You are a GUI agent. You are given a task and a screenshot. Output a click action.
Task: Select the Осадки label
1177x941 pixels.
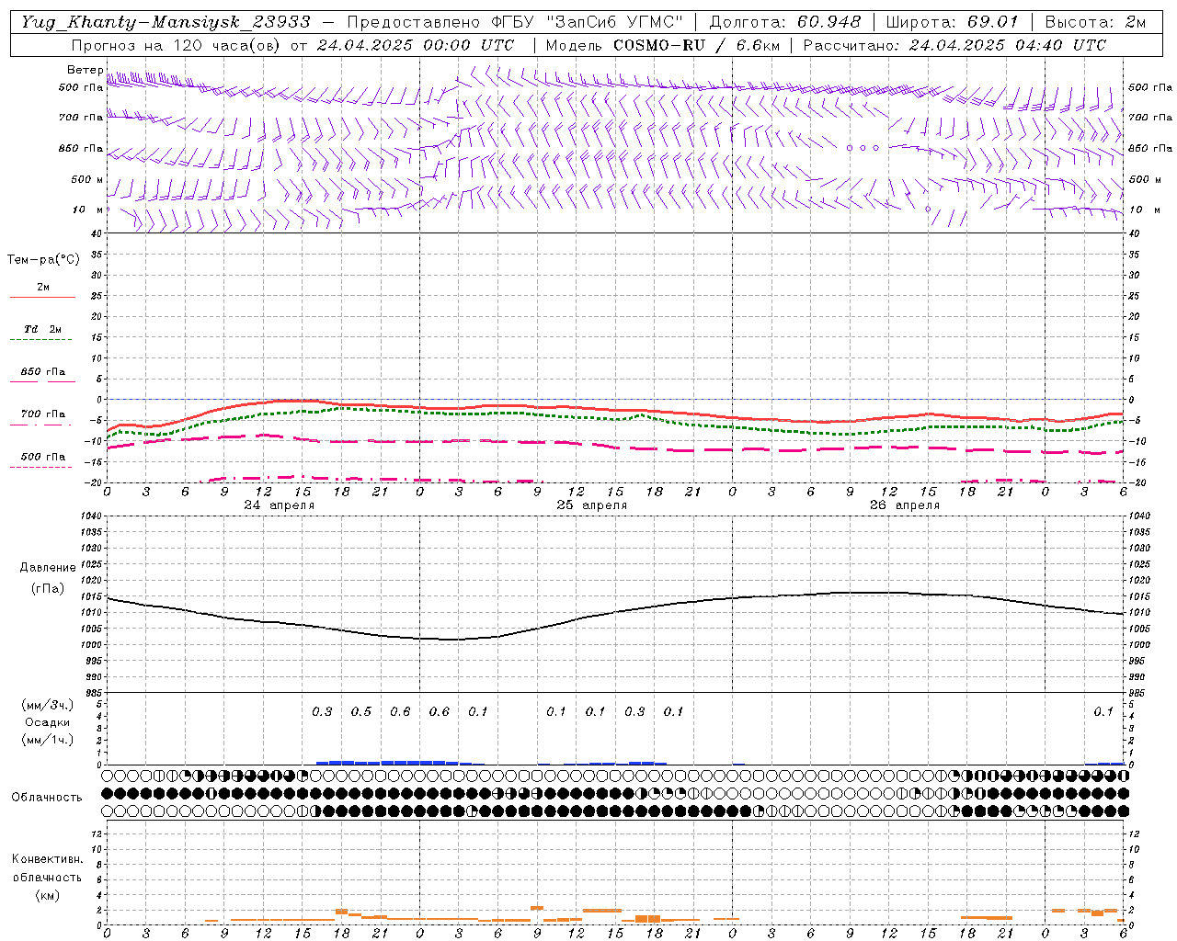[48, 722]
